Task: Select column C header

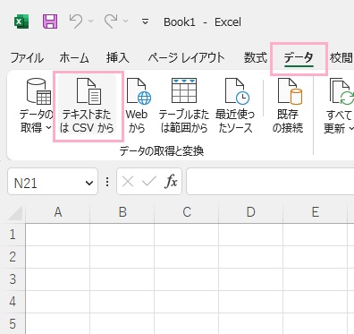Action: pyautogui.click(x=187, y=212)
